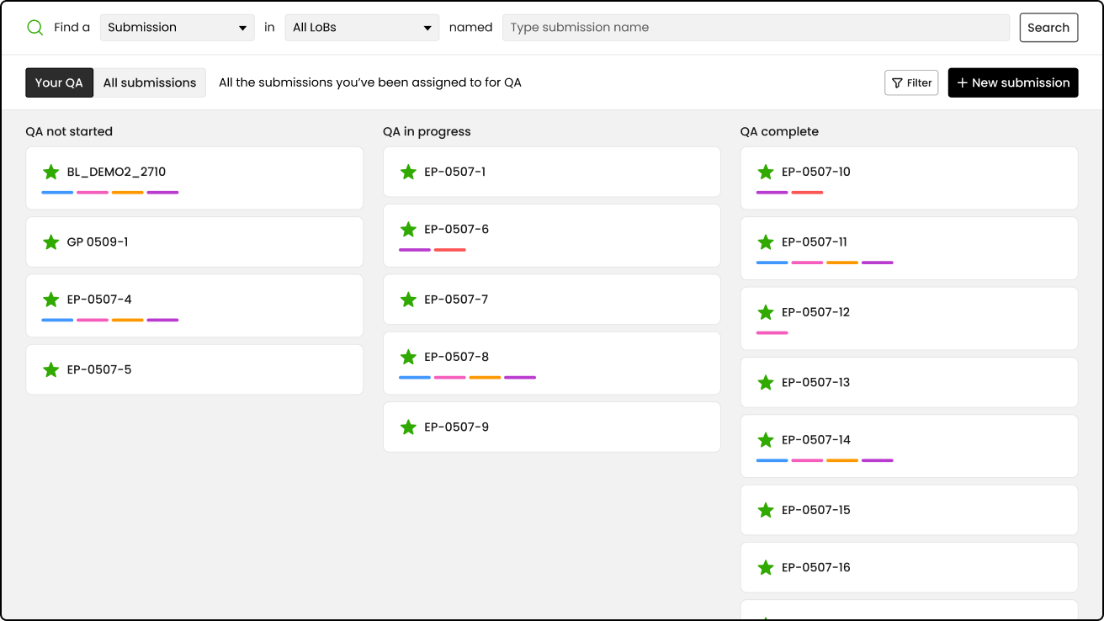Toggle favorite star on EP-0507-13
The width and height of the screenshot is (1104, 621).
click(x=765, y=383)
